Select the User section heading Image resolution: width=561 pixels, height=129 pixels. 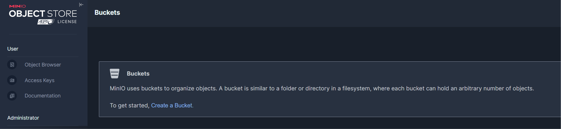13,49
